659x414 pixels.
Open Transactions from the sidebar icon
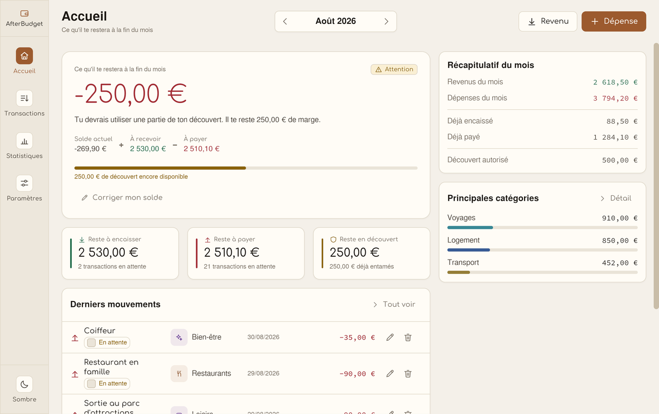point(24,98)
